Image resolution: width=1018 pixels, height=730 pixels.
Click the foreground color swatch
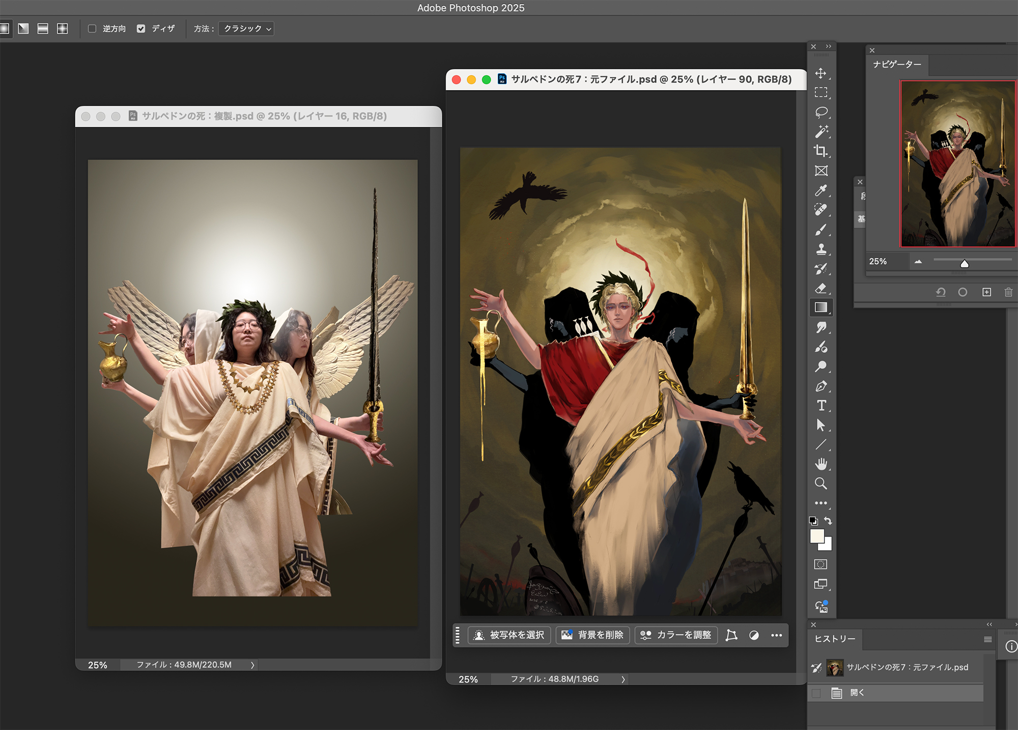[816, 536]
